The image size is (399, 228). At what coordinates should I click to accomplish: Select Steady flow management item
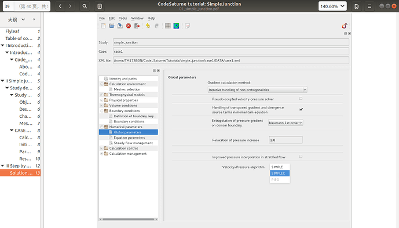(x=133, y=143)
